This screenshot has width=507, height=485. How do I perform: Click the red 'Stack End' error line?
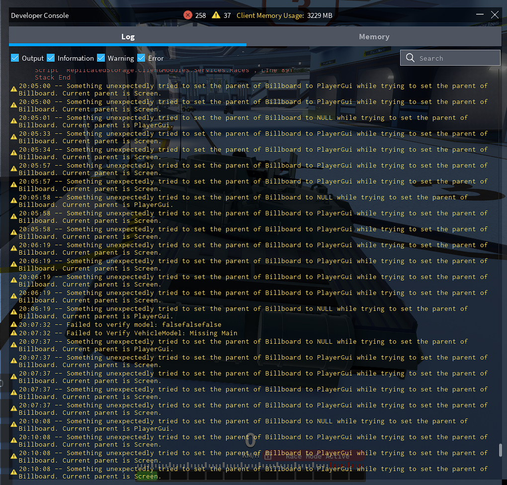(x=53, y=78)
